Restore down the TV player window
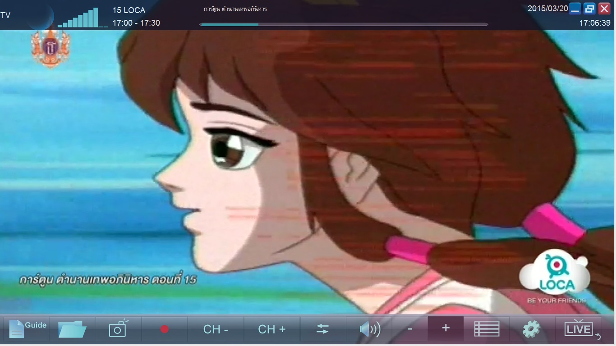The width and height of the screenshot is (616, 346). coord(589,9)
